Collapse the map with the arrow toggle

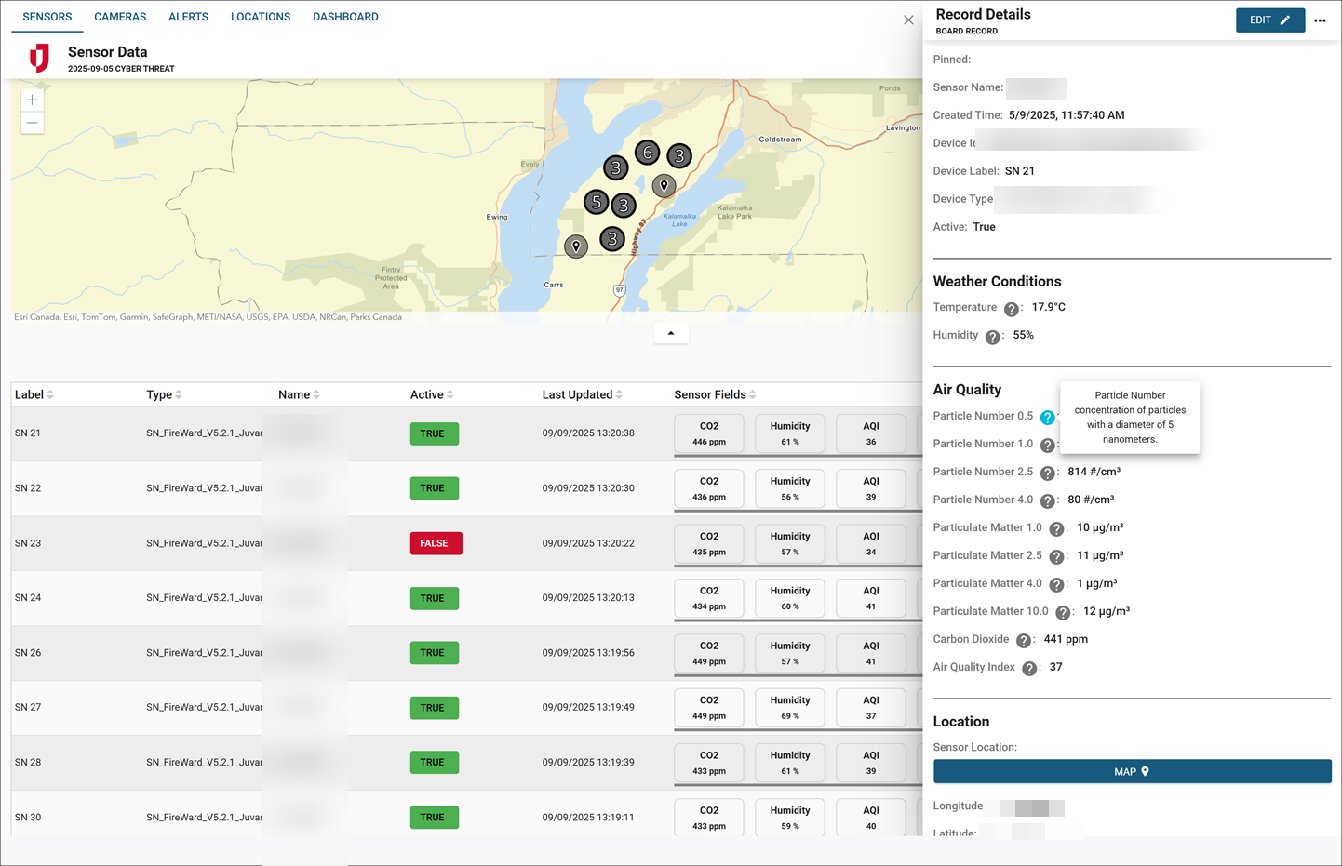pyautogui.click(x=671, y=333)
